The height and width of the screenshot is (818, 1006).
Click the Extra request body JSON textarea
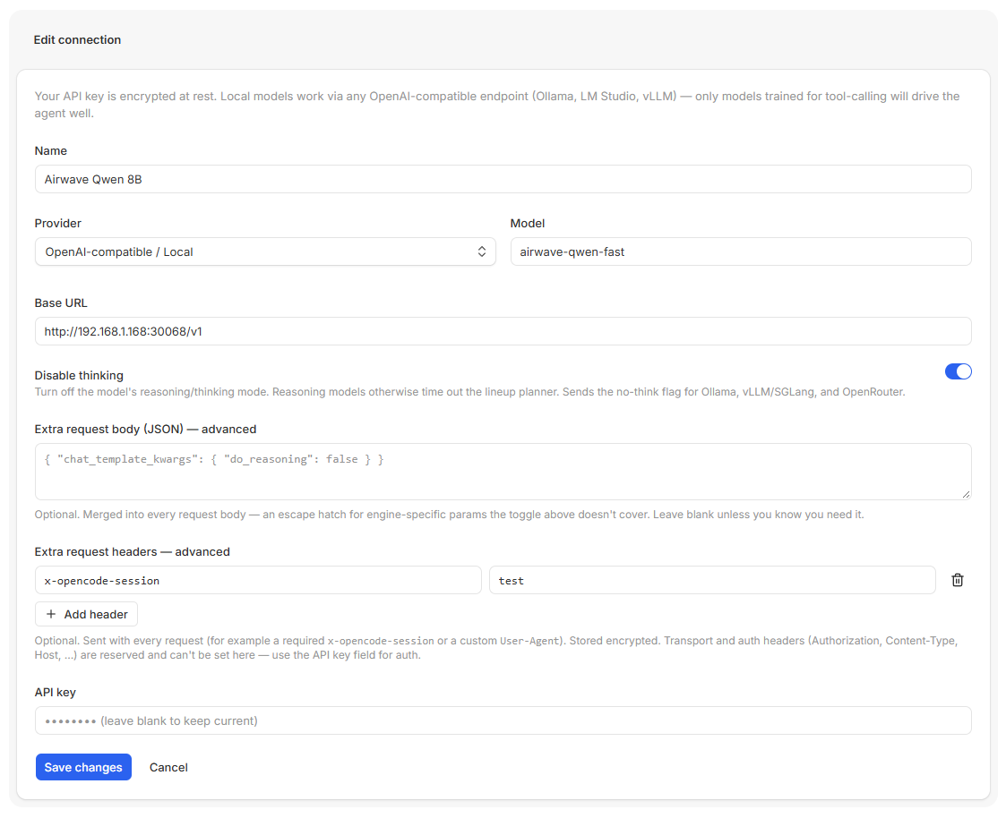[x=503, y=472]
